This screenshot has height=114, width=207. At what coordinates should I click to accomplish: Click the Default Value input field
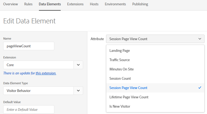click(29, 109)
